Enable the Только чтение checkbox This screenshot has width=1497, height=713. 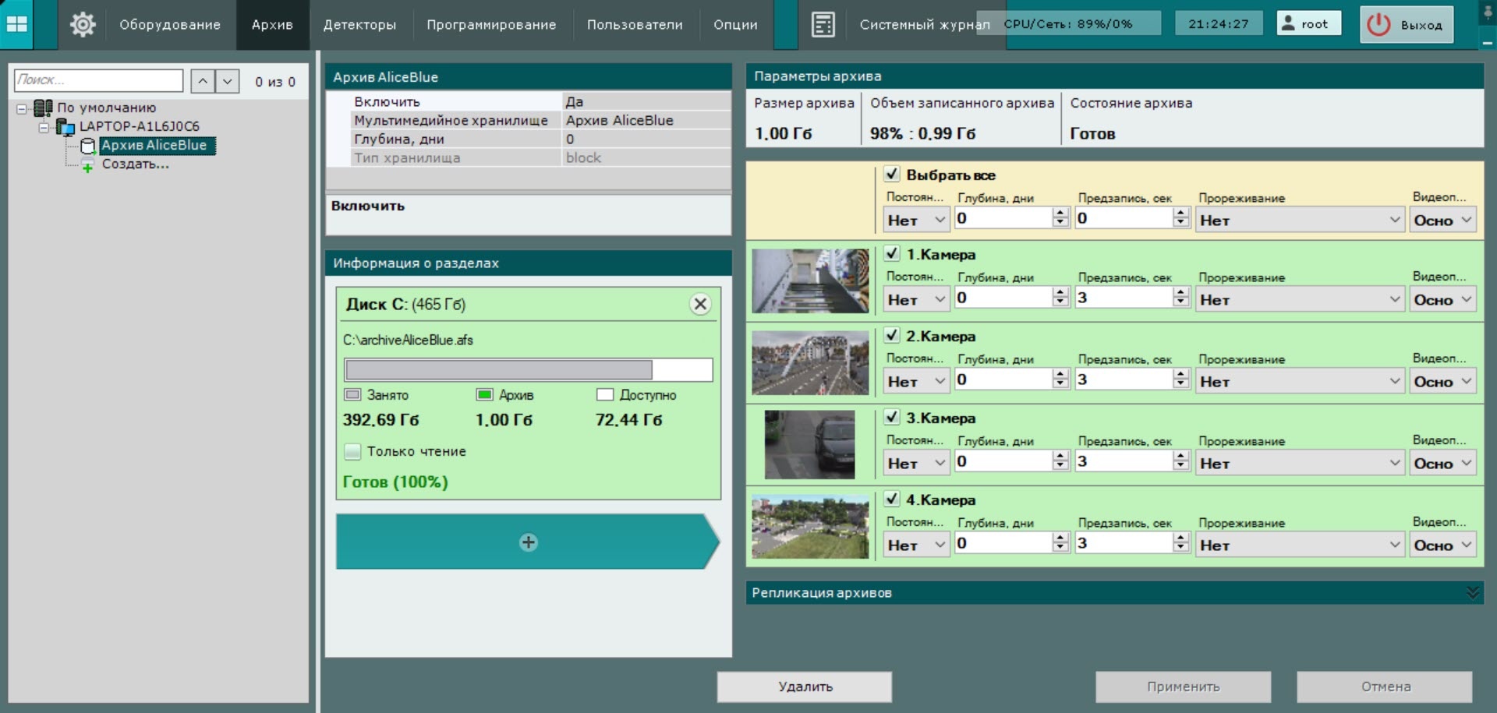tap(353, 451)
